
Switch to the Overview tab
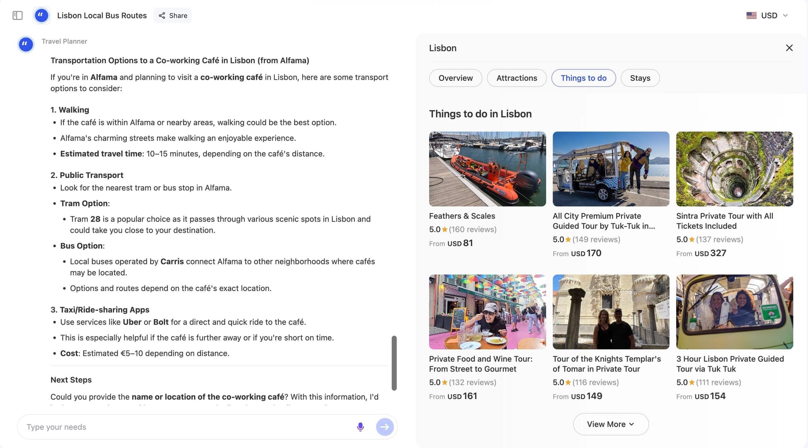(455, 78)
